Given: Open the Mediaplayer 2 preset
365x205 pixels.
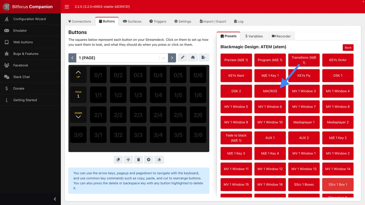Looking at the screenshot, I should coord(338,122).
